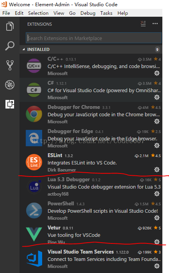Viewport: 169px width, 273px height.
Task: Open manage gear for Debugger for Chrome
Action: click(157, 121)
